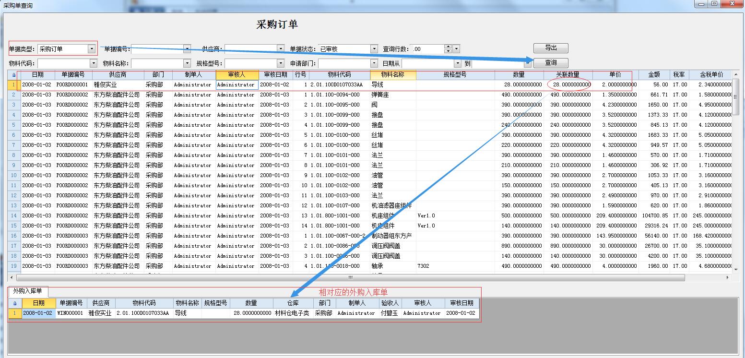The height and width of the screenshot is (358, 745).
Task: Click the dropdown arrow beside the 查询行数 stepper
Action: pos(455,48)
